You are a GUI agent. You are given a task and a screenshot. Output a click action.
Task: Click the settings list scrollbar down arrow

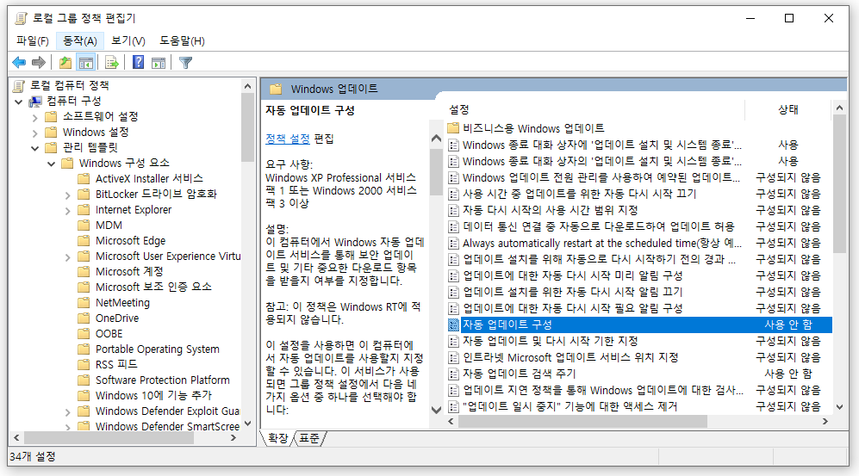click(x=839, y=407)
